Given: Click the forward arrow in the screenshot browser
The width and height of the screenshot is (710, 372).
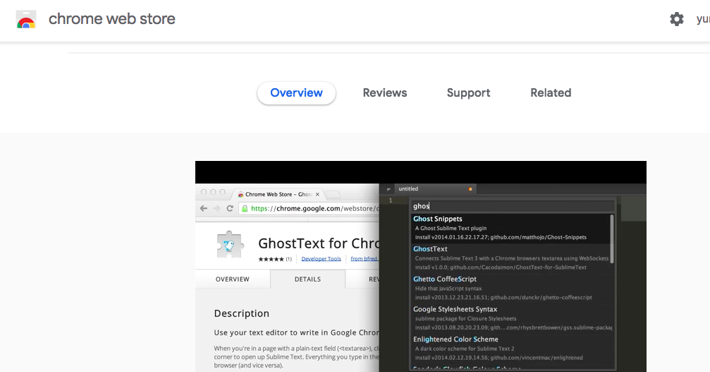Looking at the screenshot, I should pyautogui.click(x=217, y=208).
